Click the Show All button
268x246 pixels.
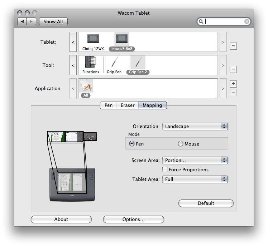coord(53,21)
